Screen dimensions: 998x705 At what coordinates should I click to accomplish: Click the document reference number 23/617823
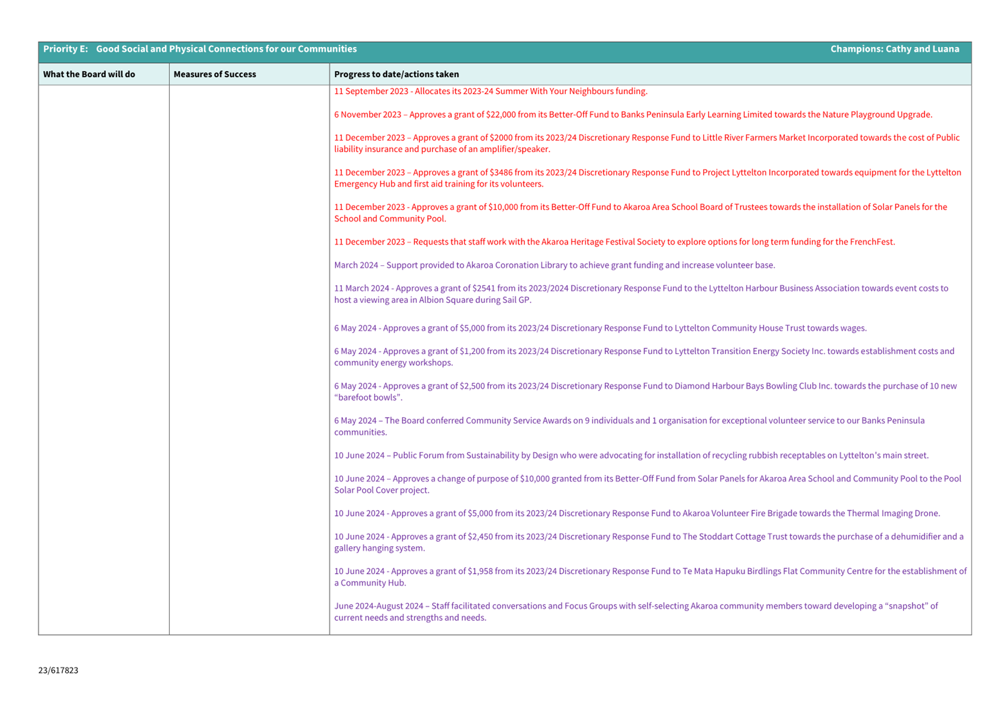tap(58, 670)
